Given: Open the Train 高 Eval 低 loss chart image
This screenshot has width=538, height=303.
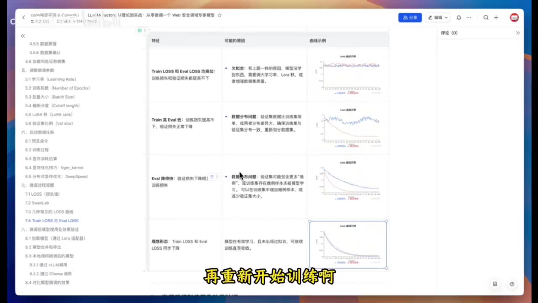Looking at the screenshot, I should tap(348, 128).
